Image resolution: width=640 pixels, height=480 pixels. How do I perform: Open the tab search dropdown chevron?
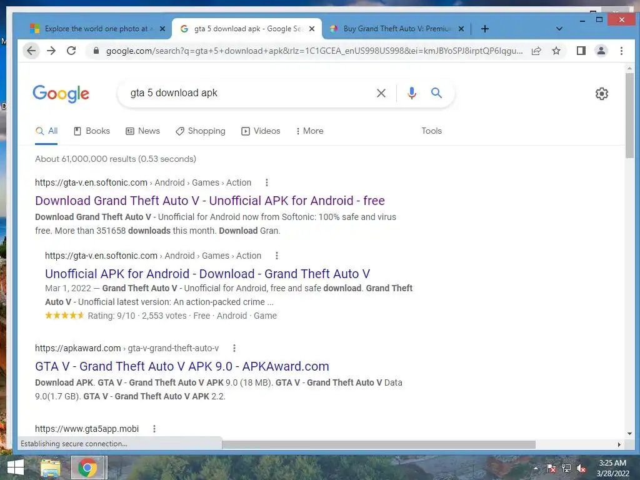point(559,29)
